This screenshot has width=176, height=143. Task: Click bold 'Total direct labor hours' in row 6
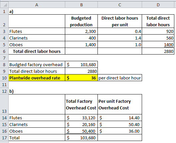(x=37, y=51)
